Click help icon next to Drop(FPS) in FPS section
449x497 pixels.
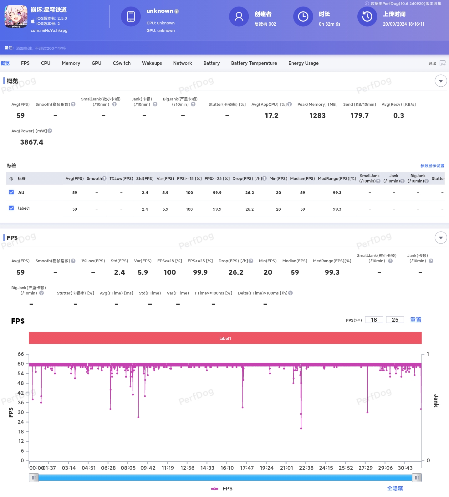click(251, 261)
